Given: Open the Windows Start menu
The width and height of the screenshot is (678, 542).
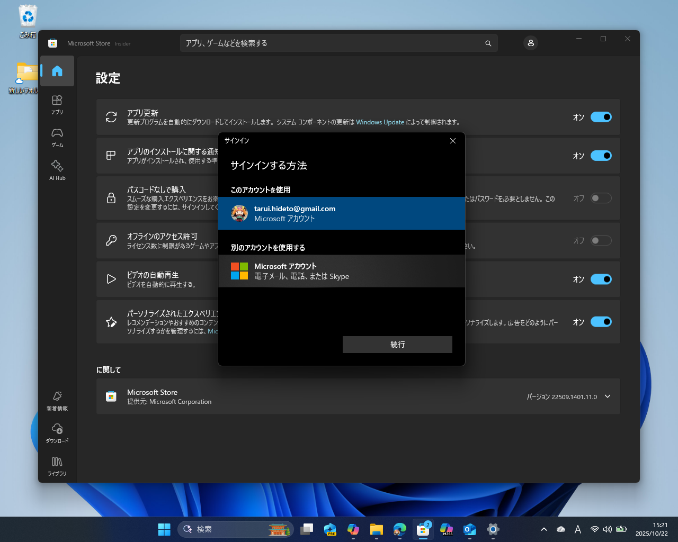Looking at the screenshot, I should click(164, 529).
